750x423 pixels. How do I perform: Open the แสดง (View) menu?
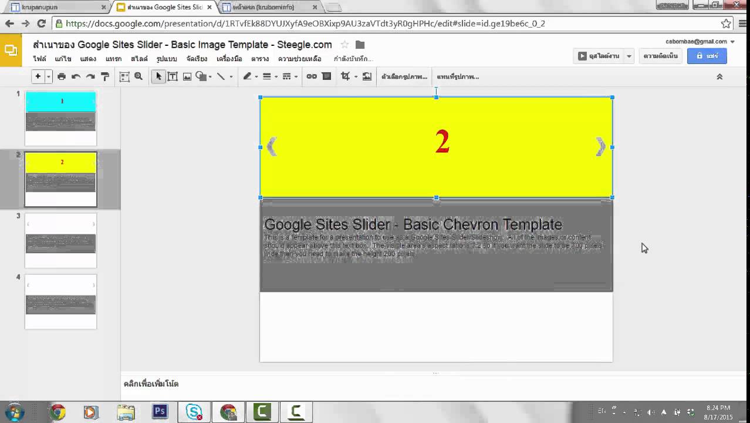(88, 59)
